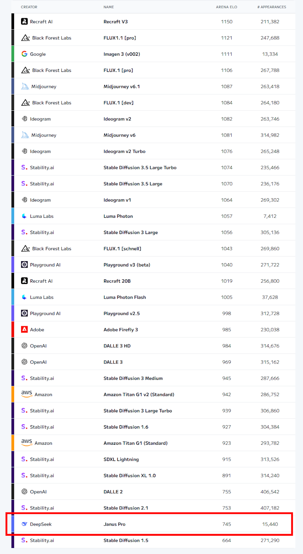Click the Midjourney sailboat icon beside Midjourney v6.1
The image size is (303, 554).
tap(25, 87)
